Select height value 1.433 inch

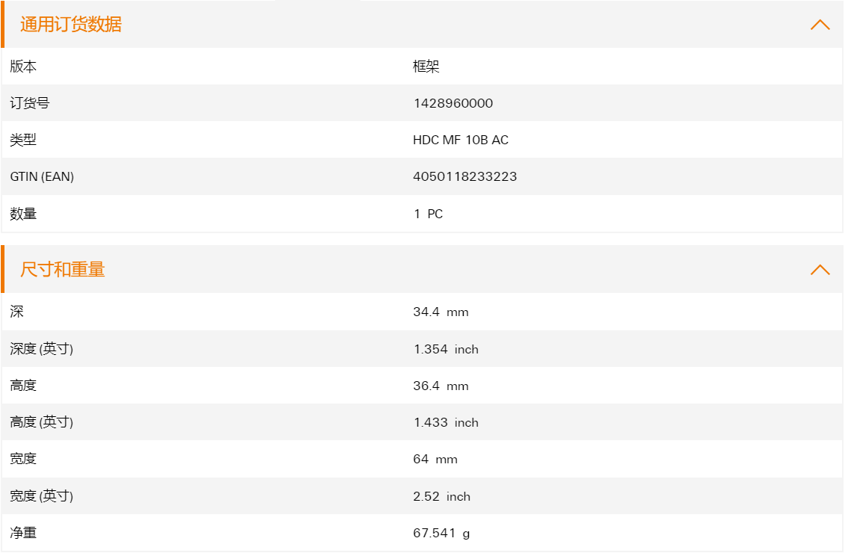tap(446, 422)
